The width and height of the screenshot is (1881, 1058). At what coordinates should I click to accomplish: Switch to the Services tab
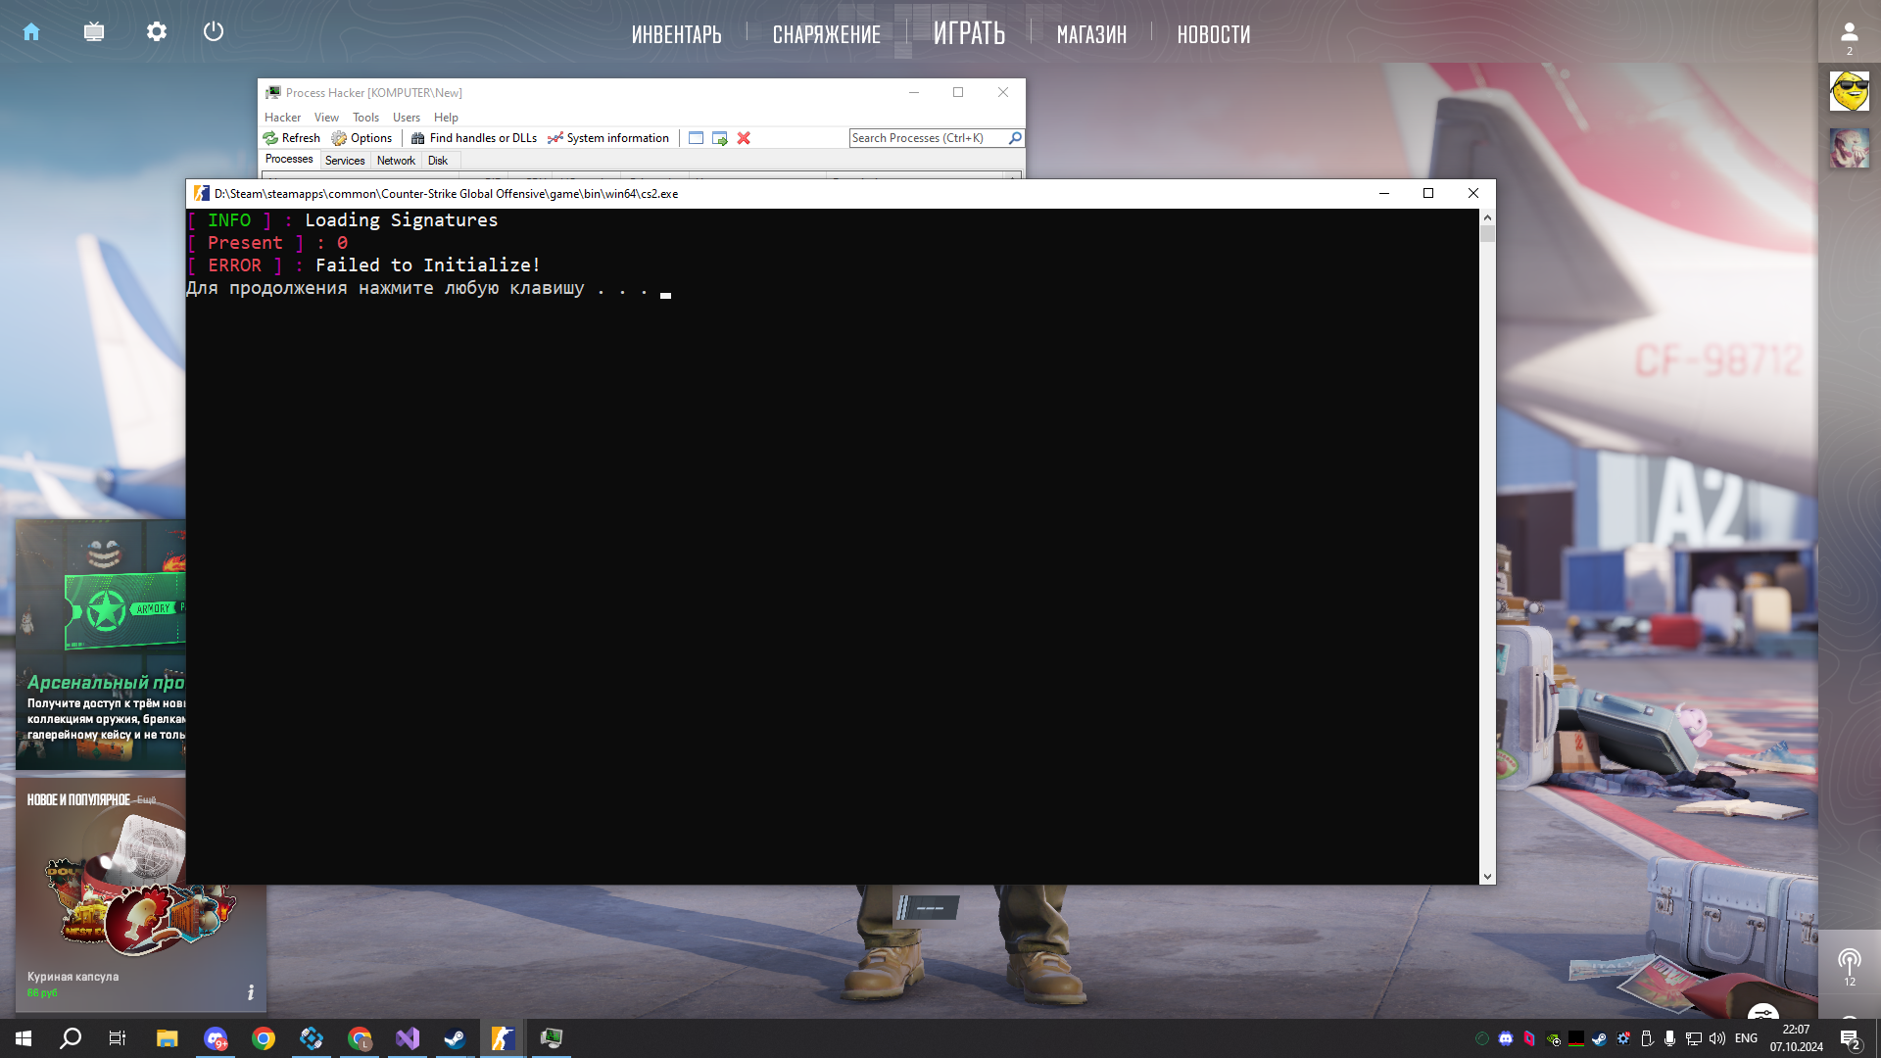pyautogui.click(x=344, y=160)
